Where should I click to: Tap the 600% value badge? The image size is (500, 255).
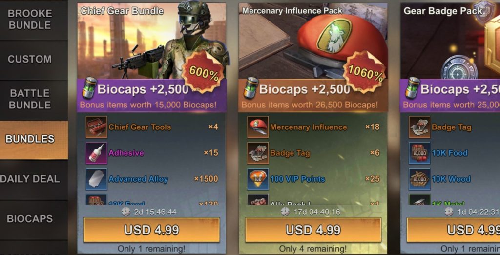pos(203,73)
